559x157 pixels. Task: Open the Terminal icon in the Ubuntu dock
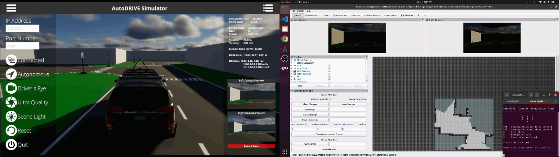(x=285, y=9)
